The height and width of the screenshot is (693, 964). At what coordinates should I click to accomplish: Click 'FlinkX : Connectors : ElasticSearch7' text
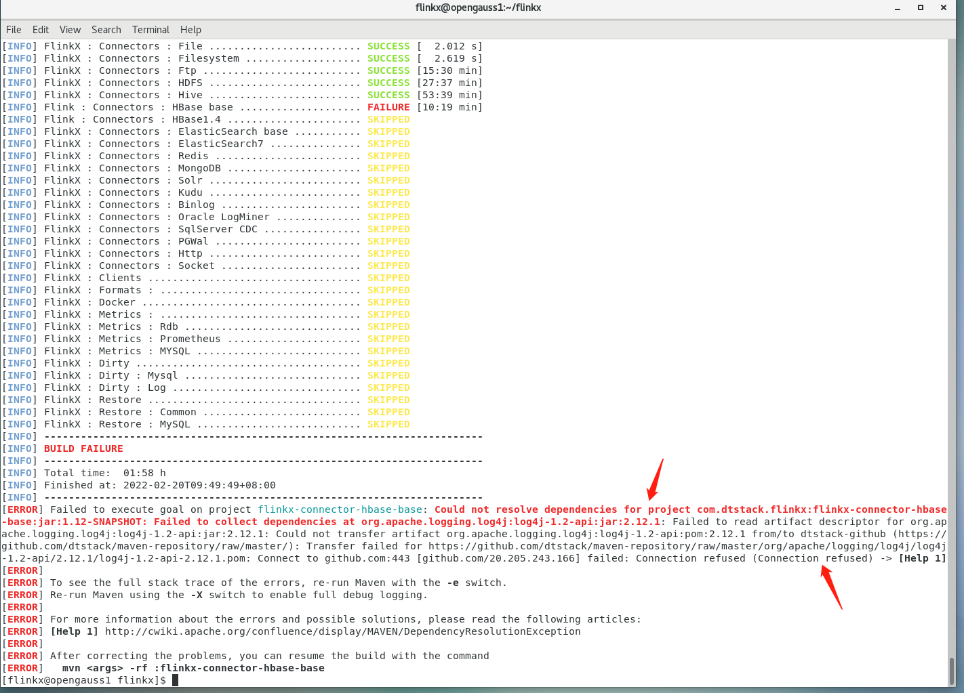(154, 144)
